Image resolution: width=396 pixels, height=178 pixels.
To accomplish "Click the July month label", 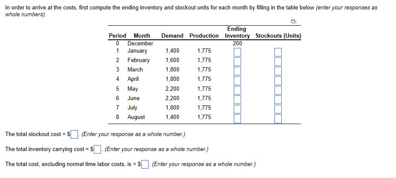I will coord(132,108).
